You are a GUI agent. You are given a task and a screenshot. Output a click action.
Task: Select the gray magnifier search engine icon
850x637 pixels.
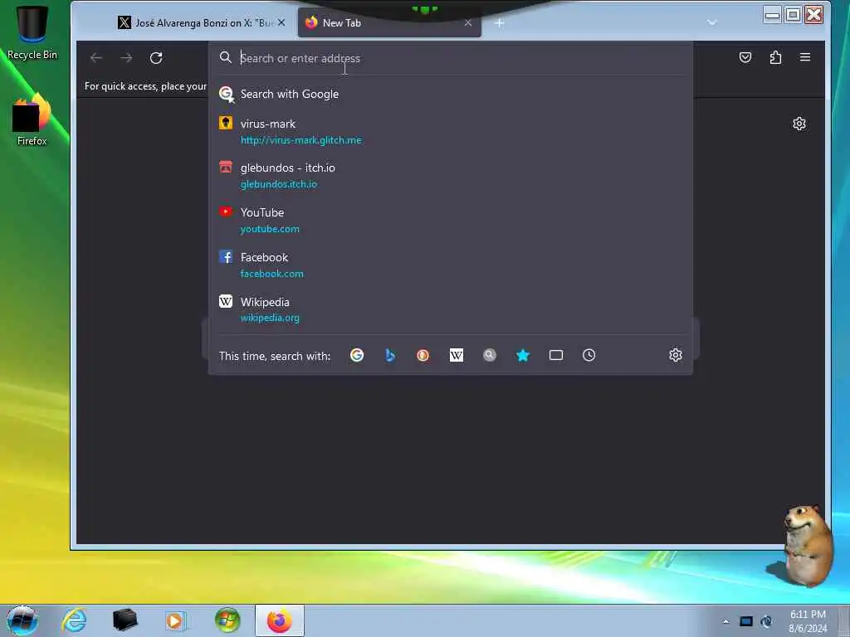tap(490, 355)
